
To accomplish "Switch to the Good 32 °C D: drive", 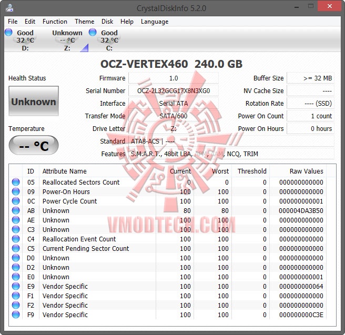I will (25, 40).
